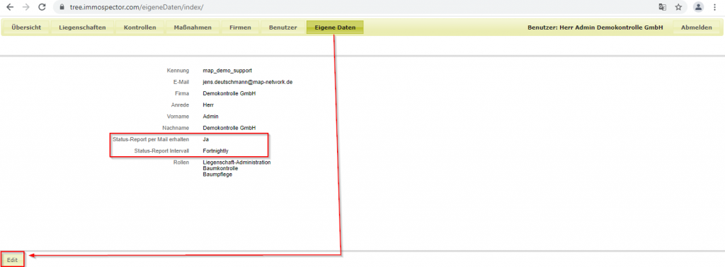The image size is (725, 267).
Task: Click the email jens.deutschmann@map-network.de
Action: point(247,82)
